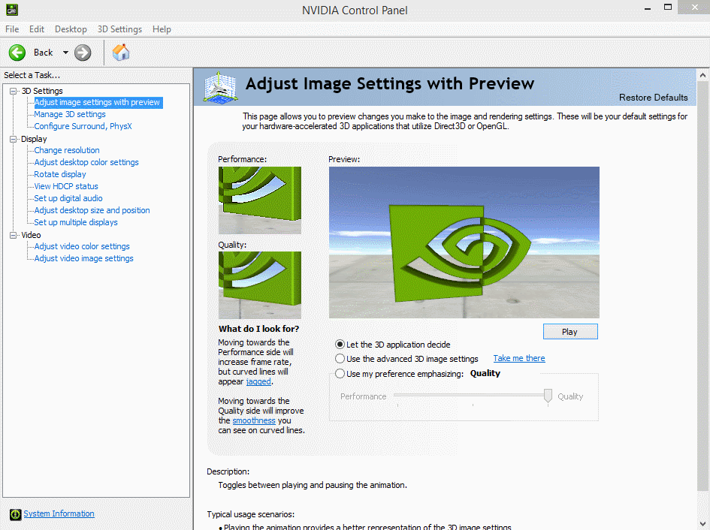Click the green Back arrow icon

pyautogui.click(x=17, y=53)
